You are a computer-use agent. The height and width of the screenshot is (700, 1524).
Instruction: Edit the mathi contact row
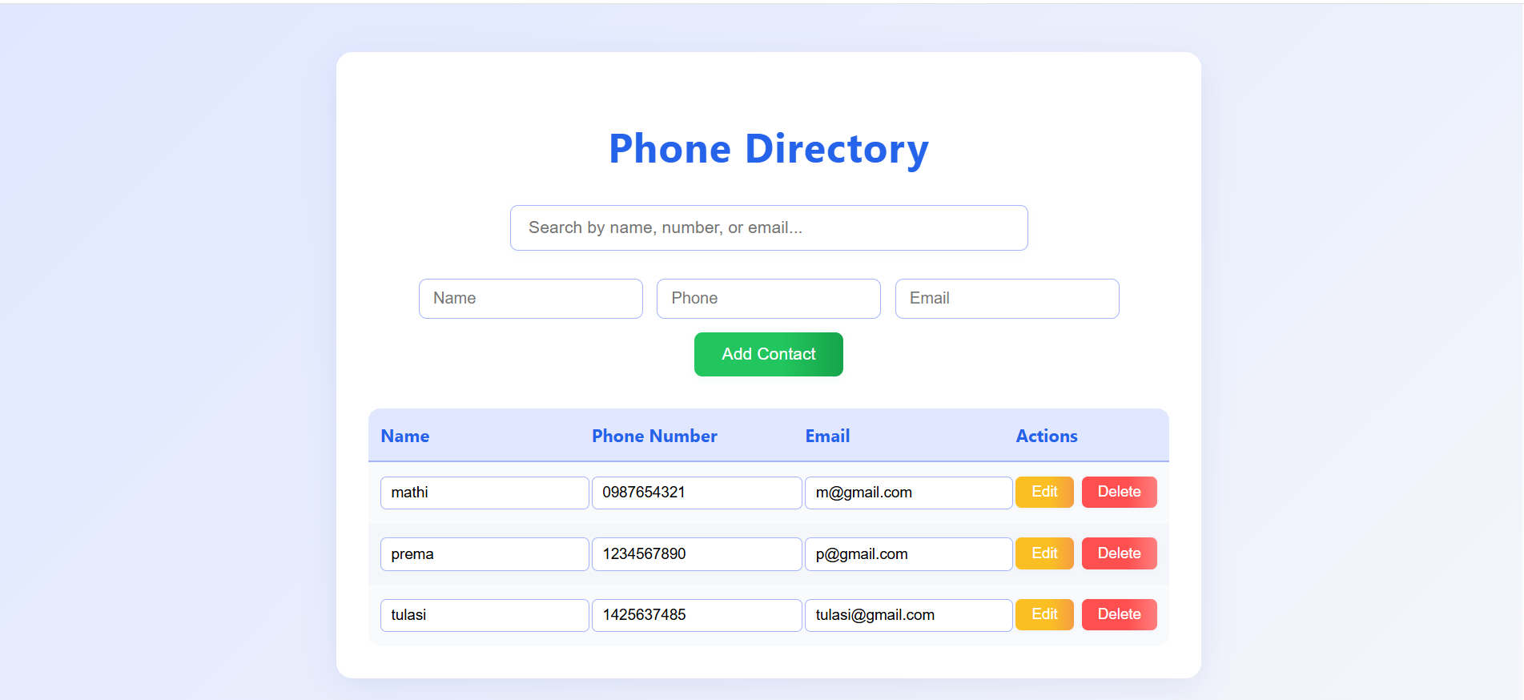click(x=1044, y=492)
